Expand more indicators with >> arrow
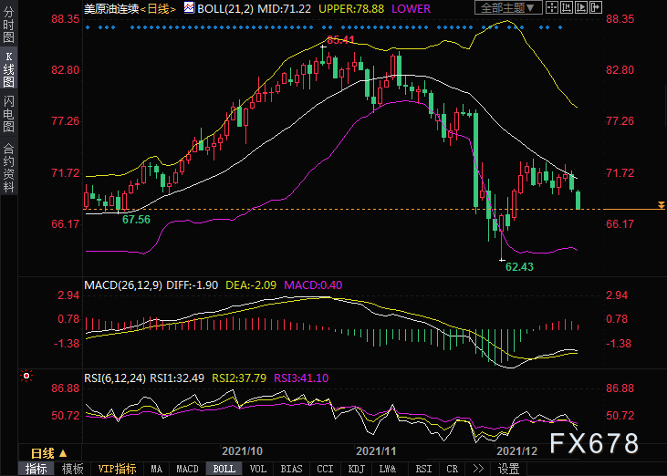The height and width of the screenshot is (476, 667). coord(478,469)
